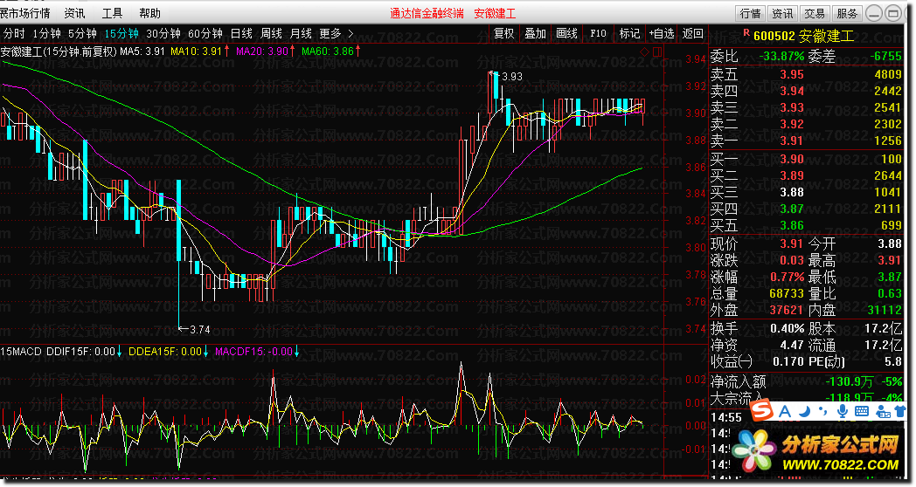Maximize the window with round button
This screenshot has height=487, width=916.
point(894,13)
